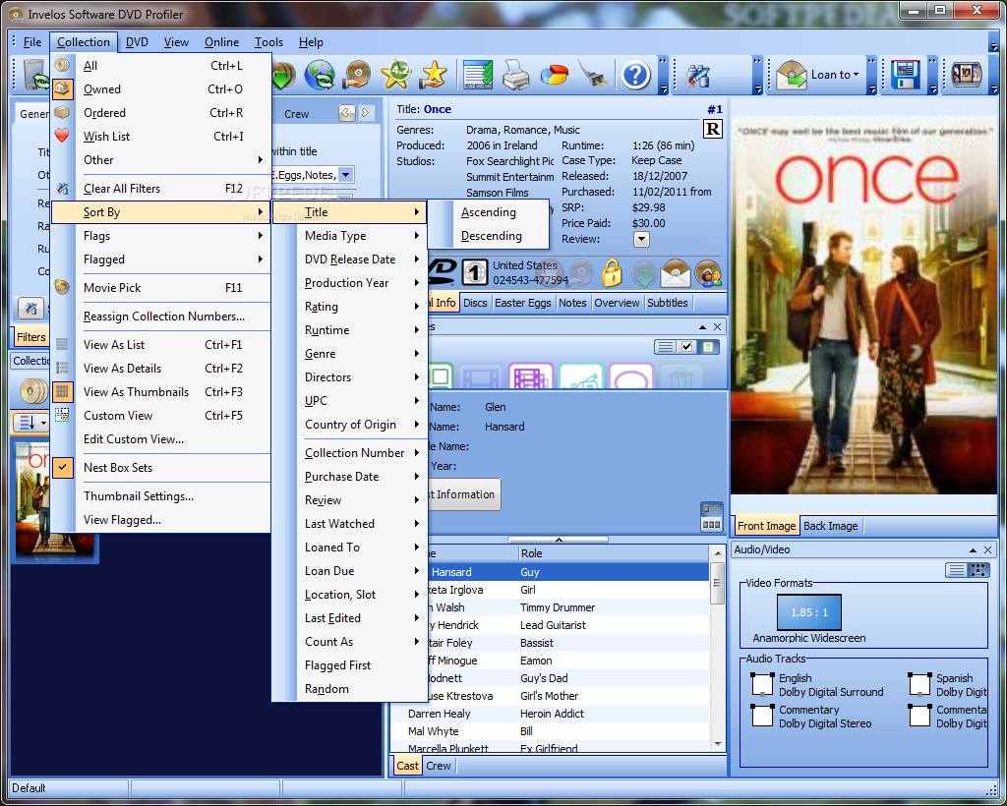Screen dimensions: 1007x806
Task: Click the envelope disc icon beside the padlock
Action: click(x=676, y=273)
